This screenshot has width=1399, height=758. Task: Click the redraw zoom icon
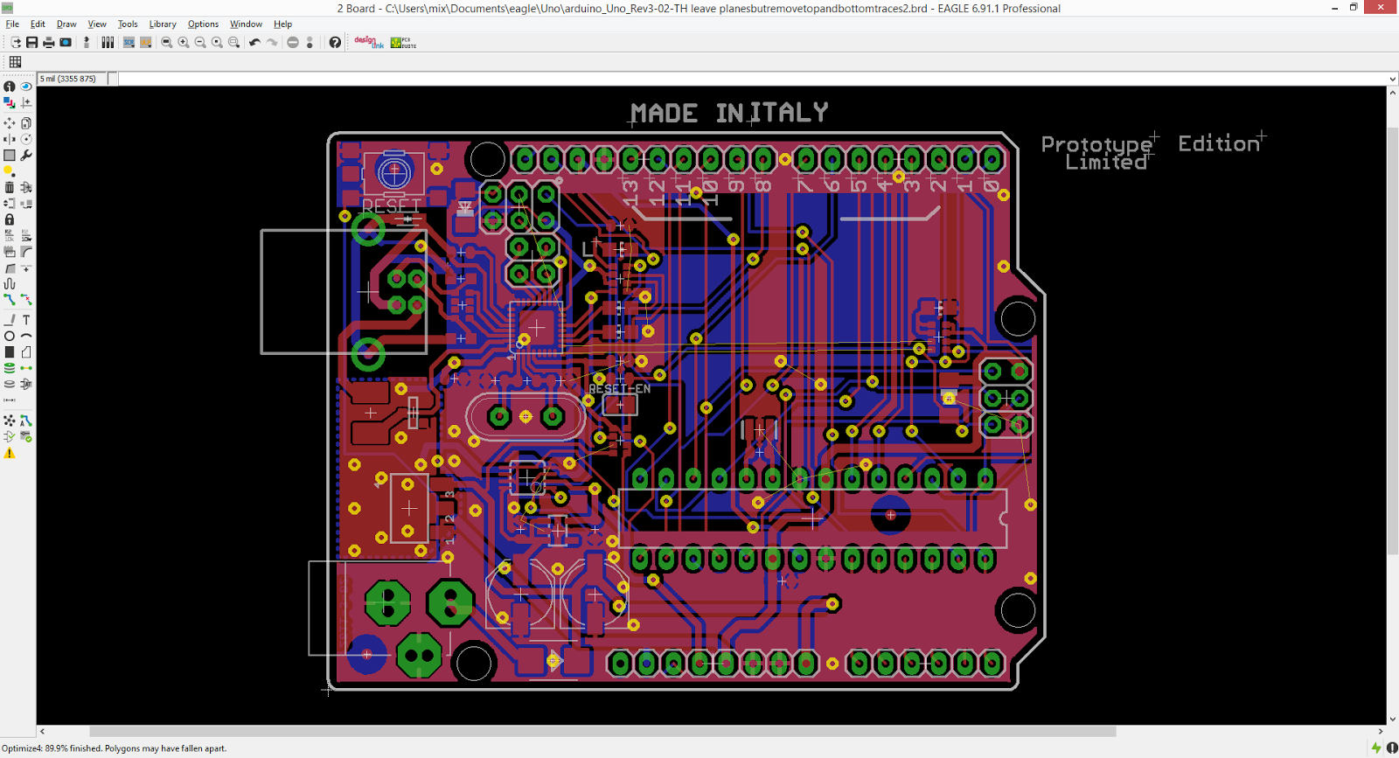(x=217, y=42)
